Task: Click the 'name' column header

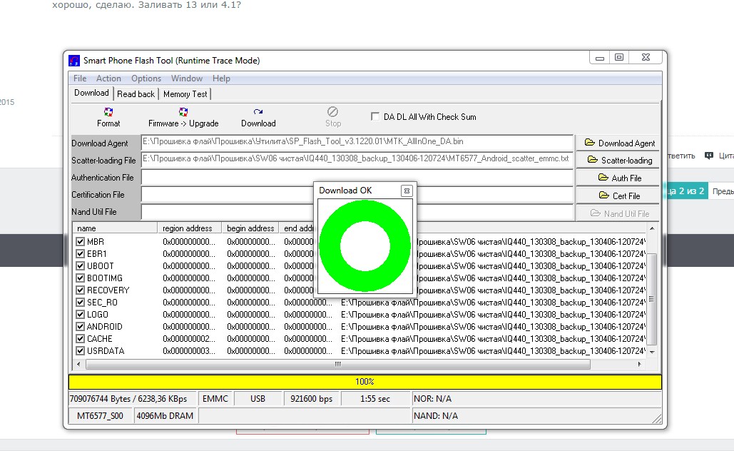Action: click(x=114, y=228)
